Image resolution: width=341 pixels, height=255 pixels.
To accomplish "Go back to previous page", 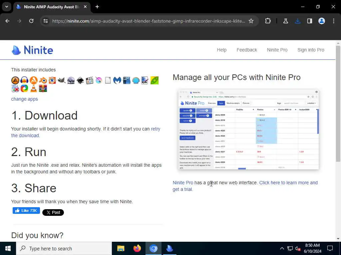I will click(7, 21).
